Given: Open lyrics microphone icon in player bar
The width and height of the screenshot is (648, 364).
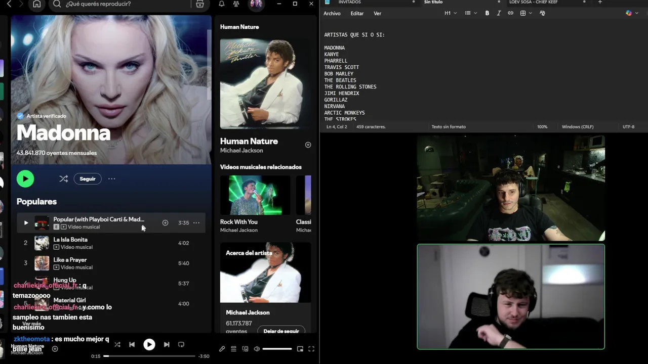Looking at the screenshot, I should tap(222, 349).
